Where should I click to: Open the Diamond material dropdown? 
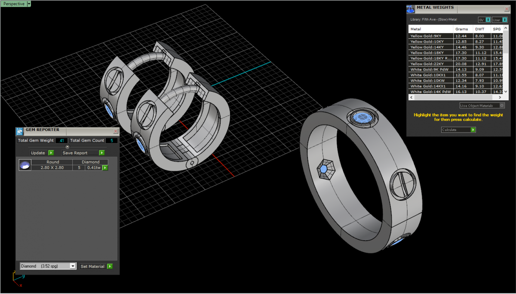point(73,266)
